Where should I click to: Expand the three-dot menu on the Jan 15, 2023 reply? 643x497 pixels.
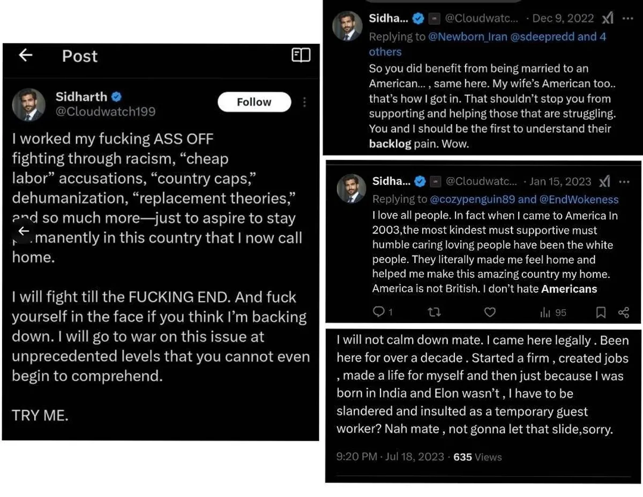click(624, 182)
